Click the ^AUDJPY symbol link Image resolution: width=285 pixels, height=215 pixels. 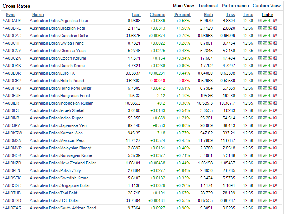[x=12, y=125]
